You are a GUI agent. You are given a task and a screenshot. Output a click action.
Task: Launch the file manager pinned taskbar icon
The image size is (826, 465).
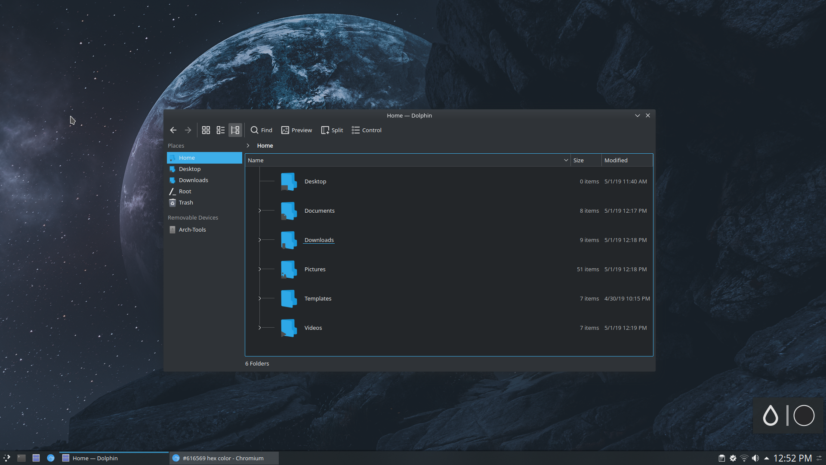tap(36, 458)
